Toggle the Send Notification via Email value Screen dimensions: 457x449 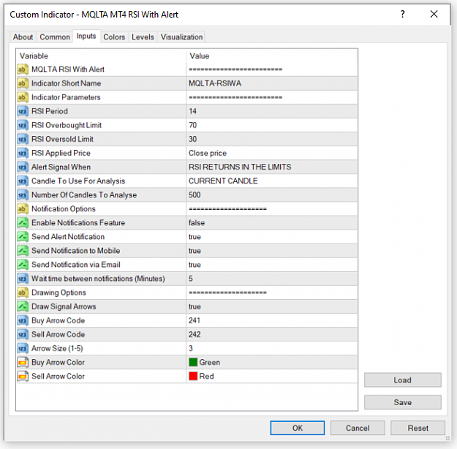(271, 265)
